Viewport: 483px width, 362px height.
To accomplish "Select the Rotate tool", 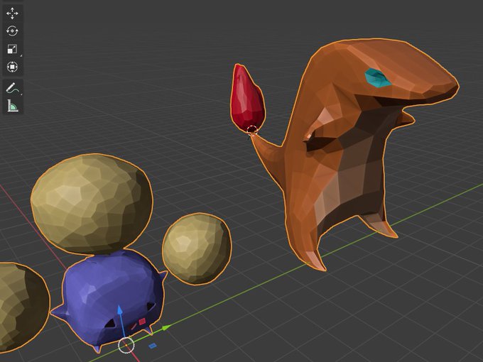I will (12, 31).
